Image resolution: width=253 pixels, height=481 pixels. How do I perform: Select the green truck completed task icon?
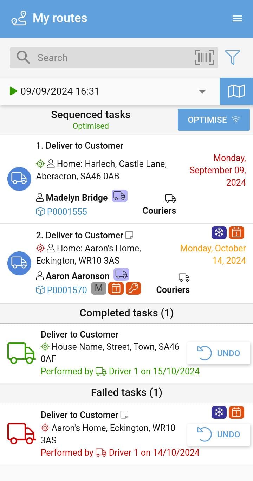click(21, 353)
